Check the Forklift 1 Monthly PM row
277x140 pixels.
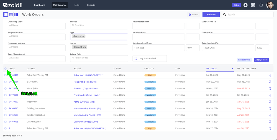coord(6,88)
